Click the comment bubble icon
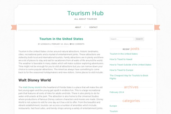This screenshot has width=171, height=114. click(x=71, y=44)
